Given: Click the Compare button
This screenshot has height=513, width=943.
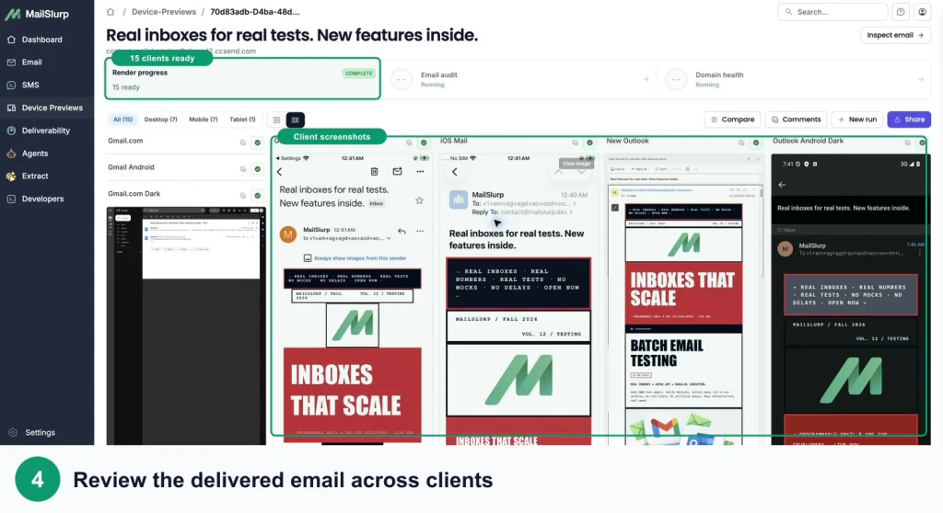Looking at the screenshot, I should pos(732,120).
